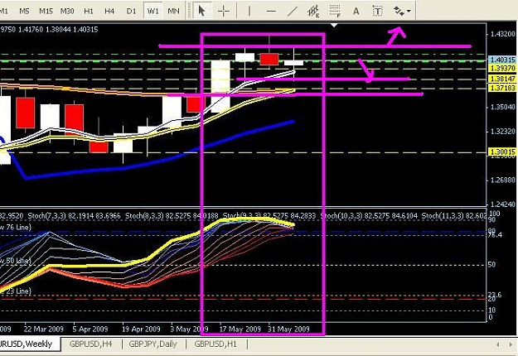Click the red weekly candle near 1.40315
The height and width of the screenshot is (356, 518).
point(269,59)
